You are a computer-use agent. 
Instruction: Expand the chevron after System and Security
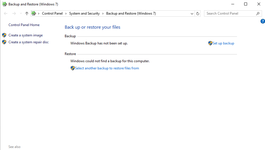tap(103, 13)
